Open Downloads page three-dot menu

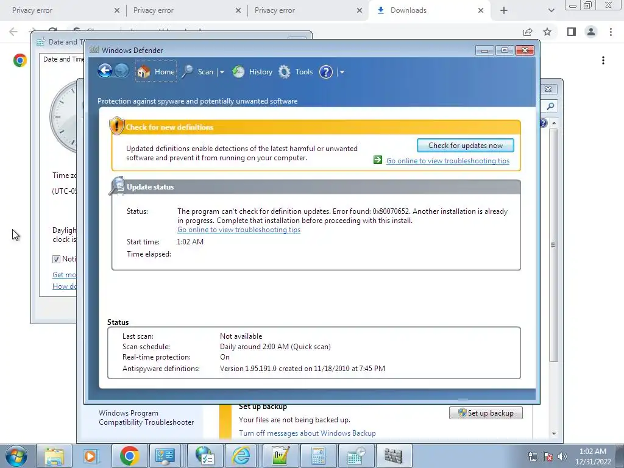tap(603, 60)
